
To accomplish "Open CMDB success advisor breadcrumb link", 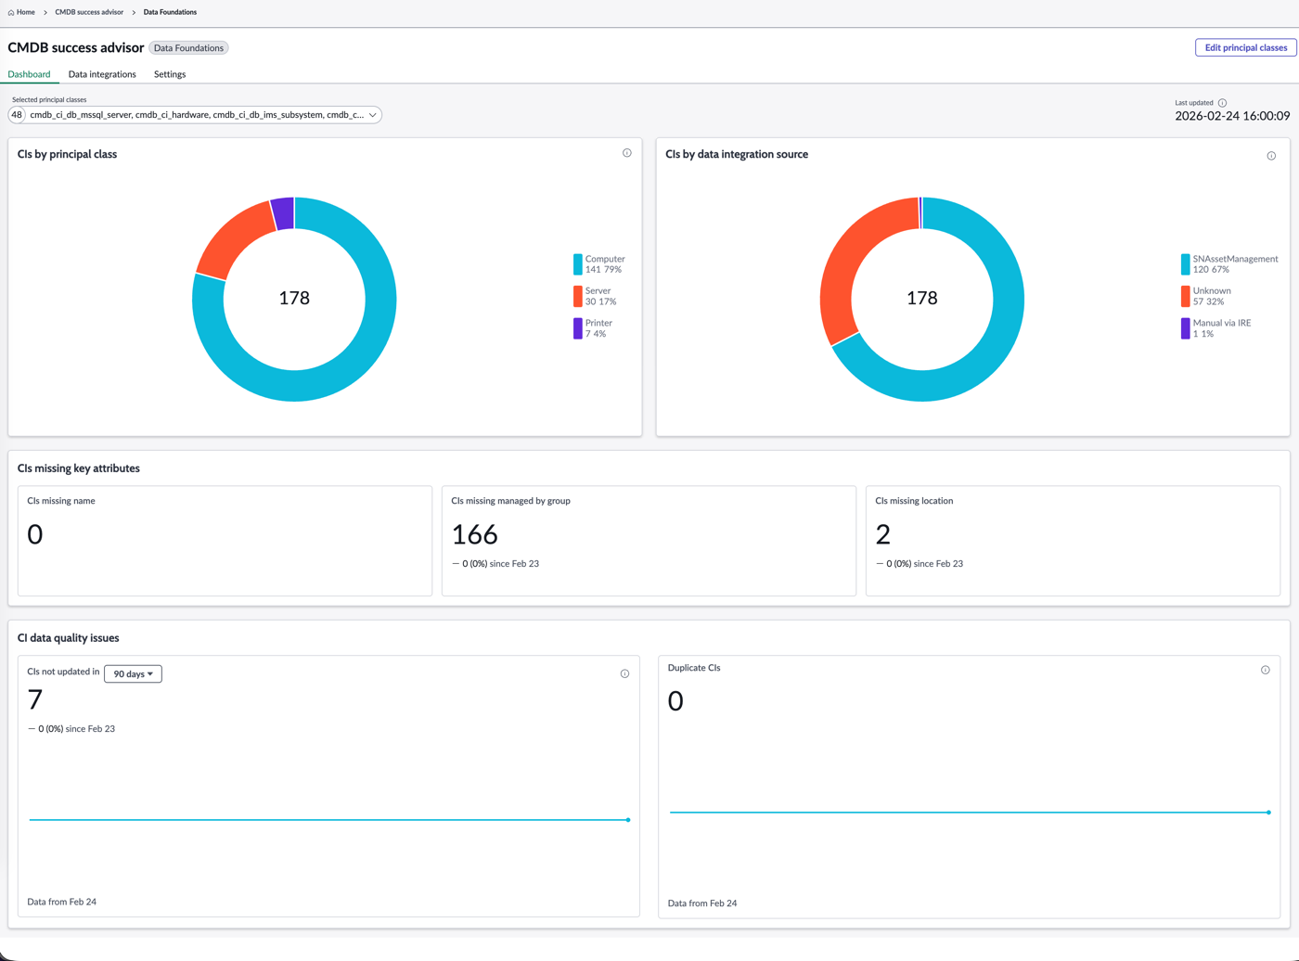I will pyautogui.click(x=89, y=12).
